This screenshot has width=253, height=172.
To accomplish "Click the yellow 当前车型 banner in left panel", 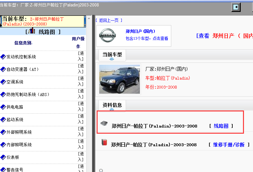I will coord(43,21).
